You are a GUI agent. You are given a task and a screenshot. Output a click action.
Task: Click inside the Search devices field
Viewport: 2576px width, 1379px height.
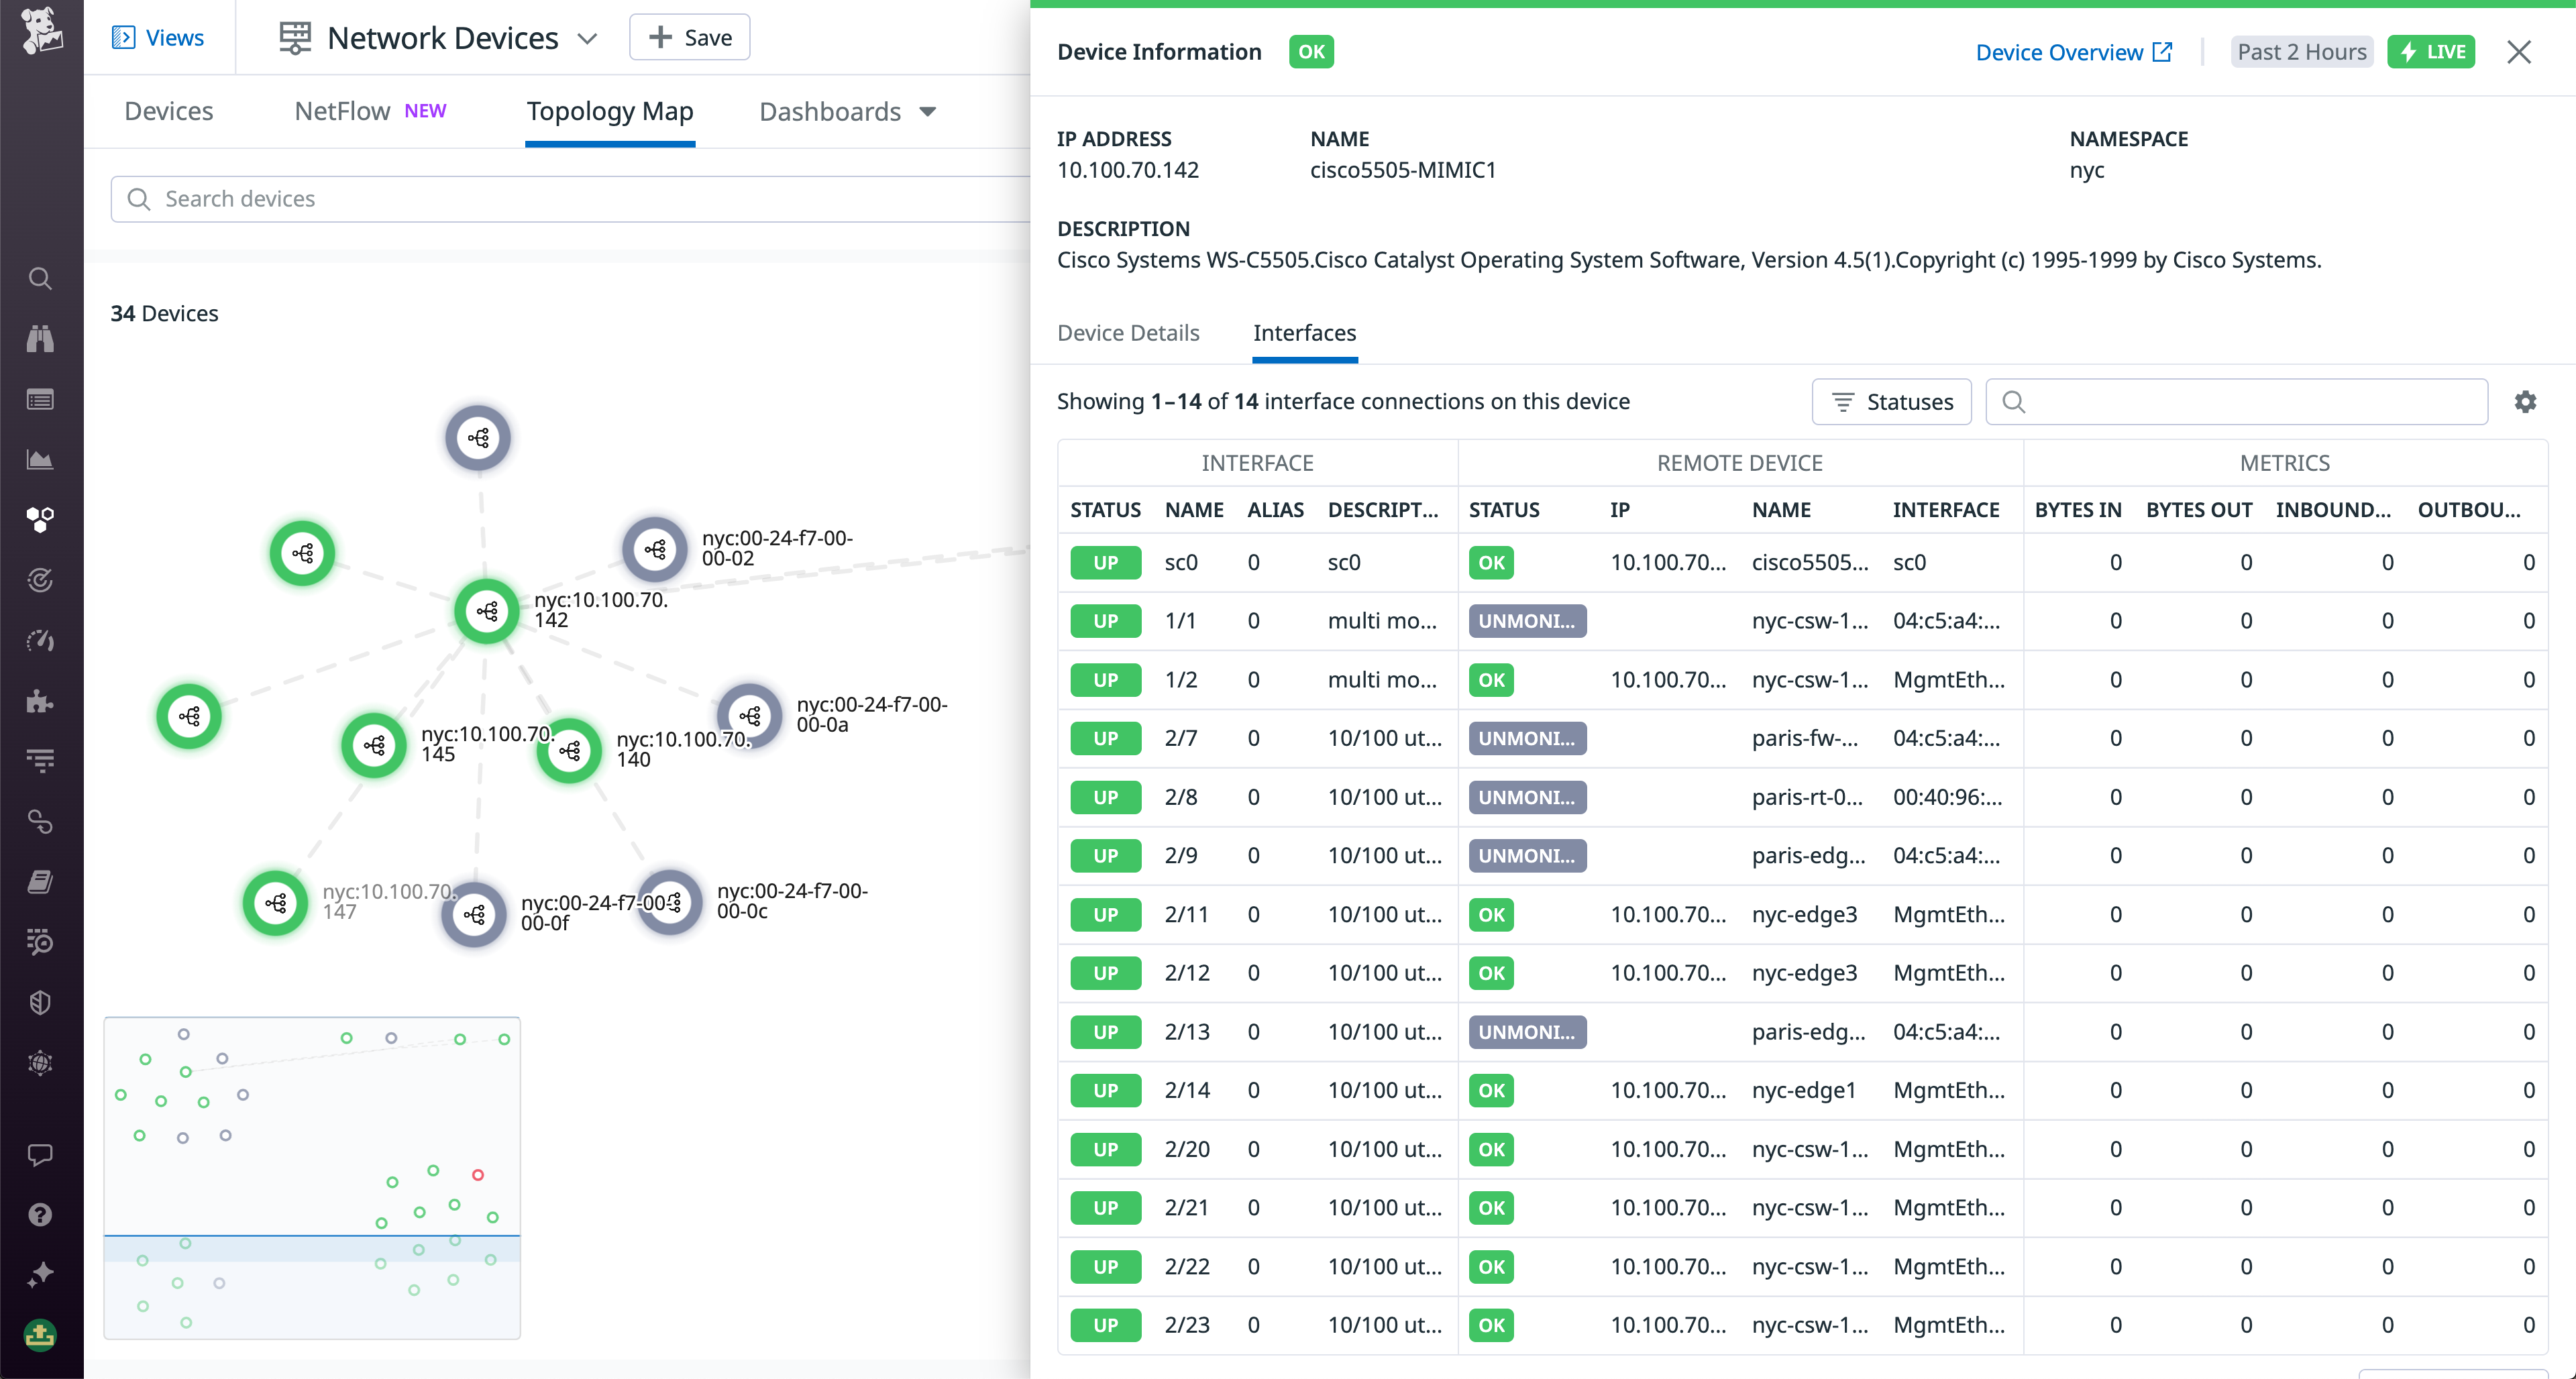click(x=400, y=199)
